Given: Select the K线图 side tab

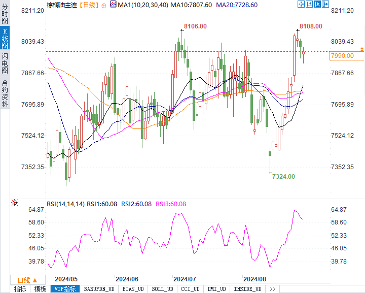Looking at the screenshot, I should (5, 38).
